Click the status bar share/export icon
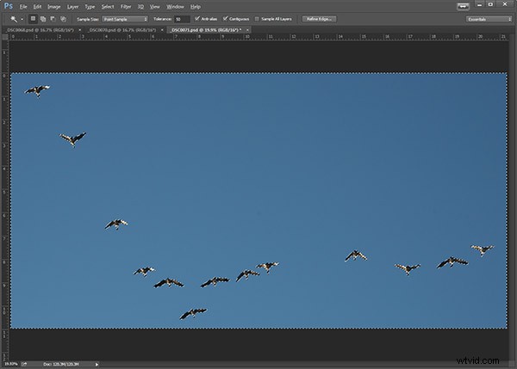This screenshot has width=517, height=369. pyautogui.click(x=24, y=364)
